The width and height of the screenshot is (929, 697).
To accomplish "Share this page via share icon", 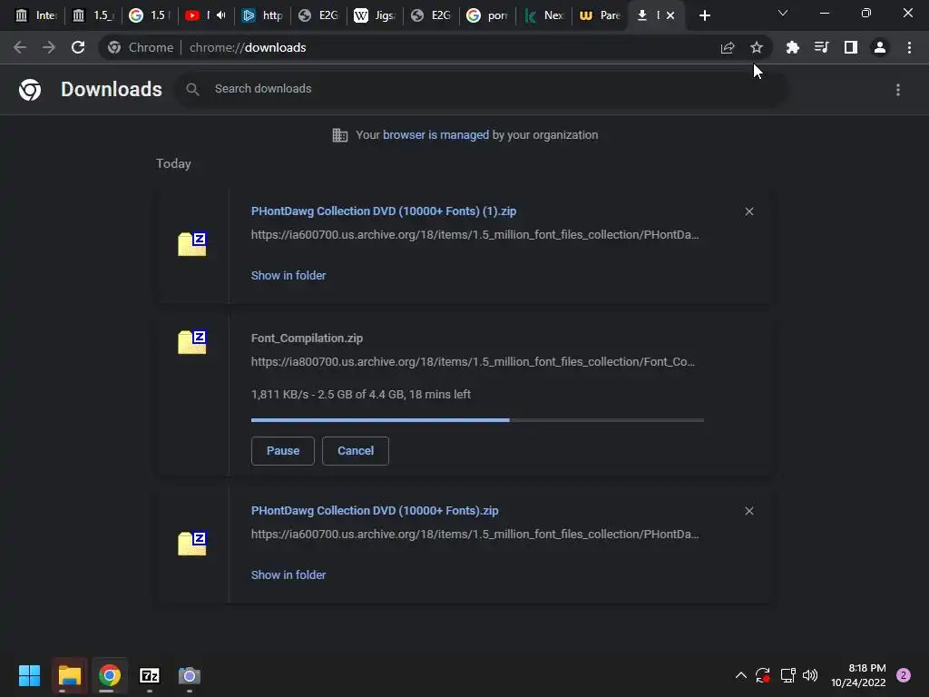I will pos(728,47).
